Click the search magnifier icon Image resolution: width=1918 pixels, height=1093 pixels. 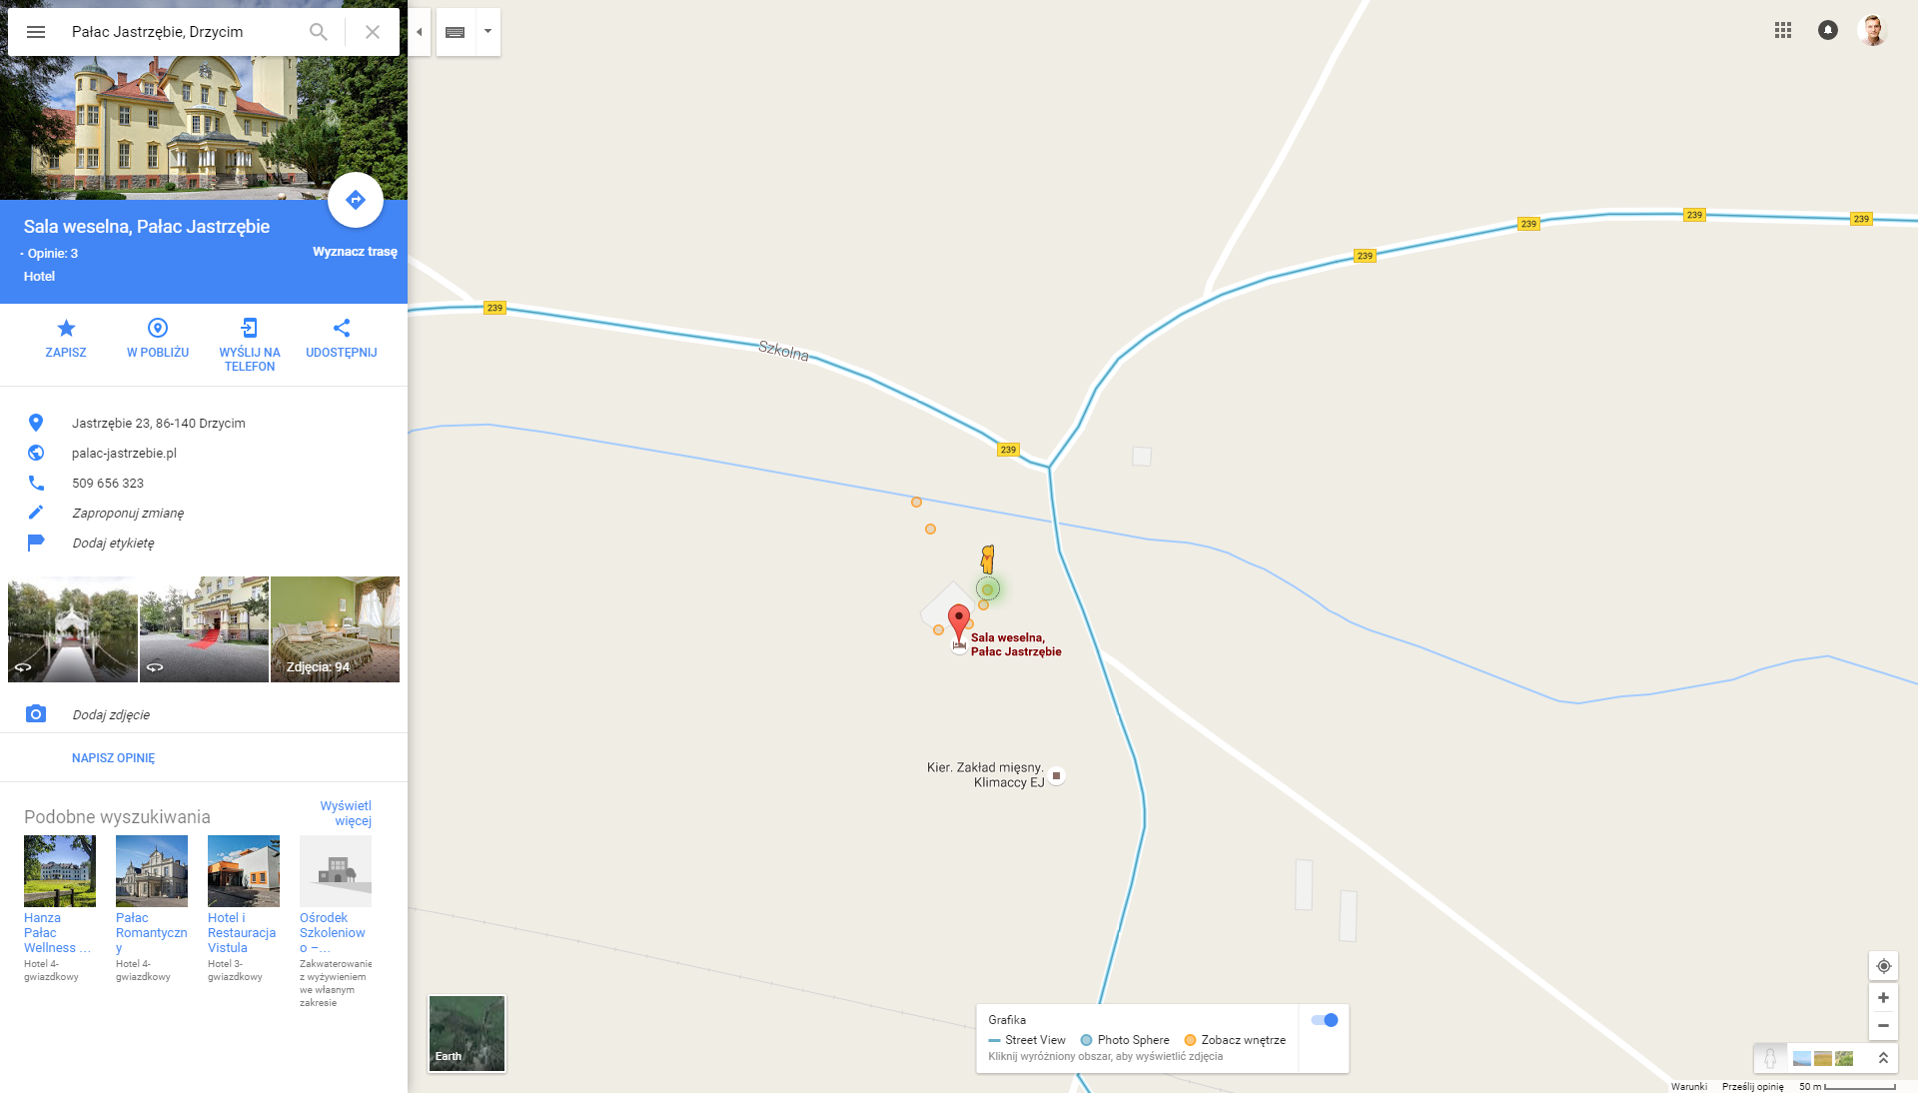[x=319, y=32]
